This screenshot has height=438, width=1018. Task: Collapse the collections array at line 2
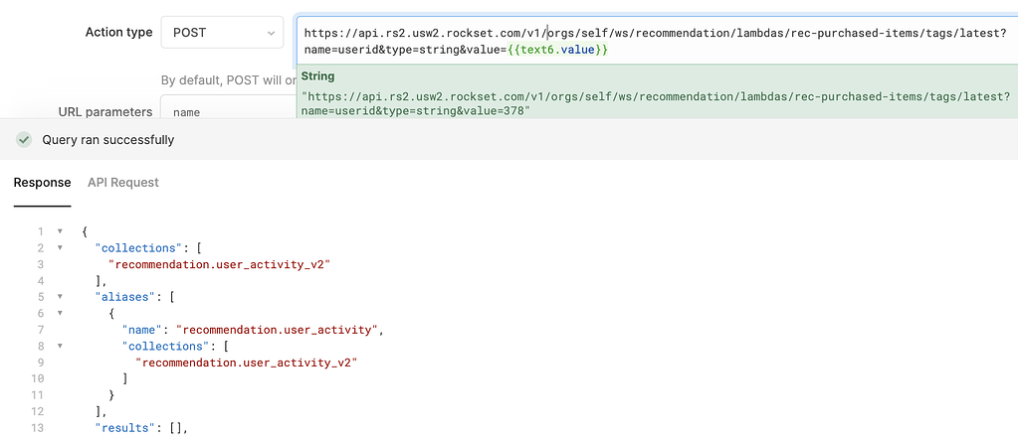click(x=60, y=247)
